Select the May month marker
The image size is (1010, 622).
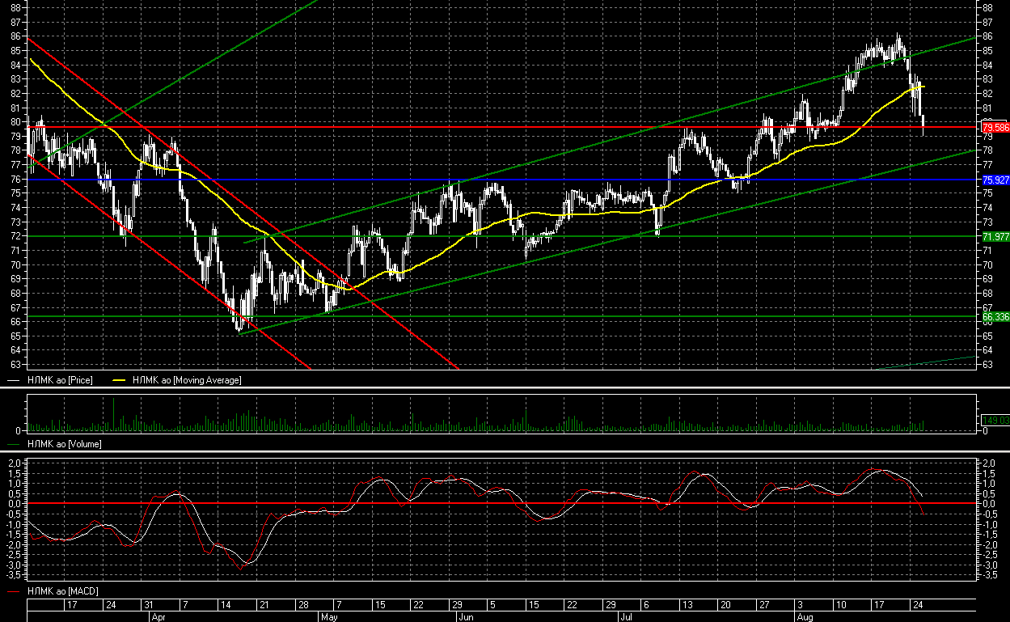tap(328, 616)
